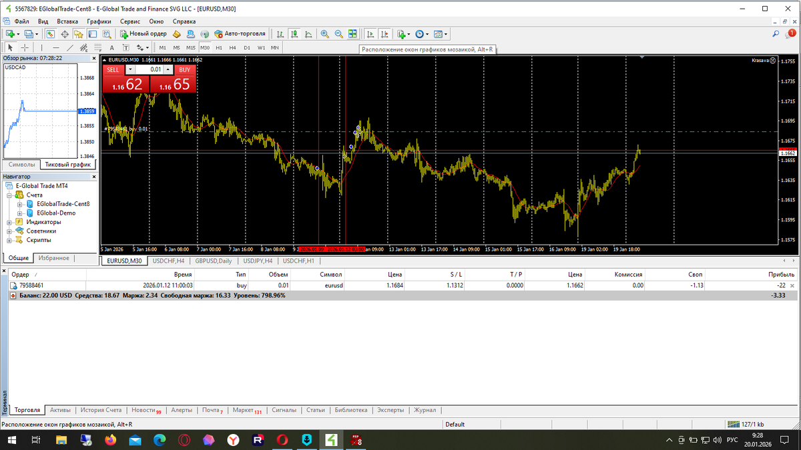Toggle Chart Shift from right border
This screenshot has width=801, height=450.
[384, 33]
